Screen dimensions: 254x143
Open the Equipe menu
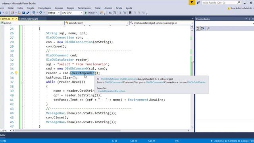point(70,8)
